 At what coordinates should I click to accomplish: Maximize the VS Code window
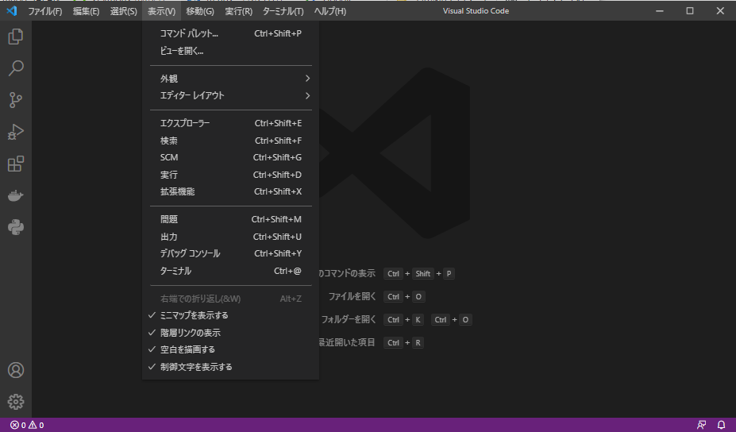coord(689,11)
